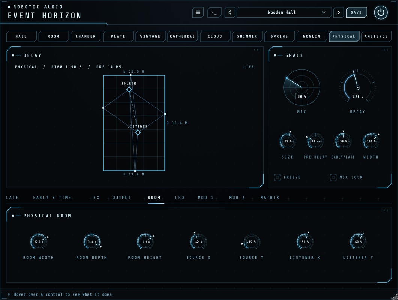The width and height of the screenshot is (398, 300).
Task: Select the SOURCE node in room view
Action: pyautogui.click(x=129, y=90)
